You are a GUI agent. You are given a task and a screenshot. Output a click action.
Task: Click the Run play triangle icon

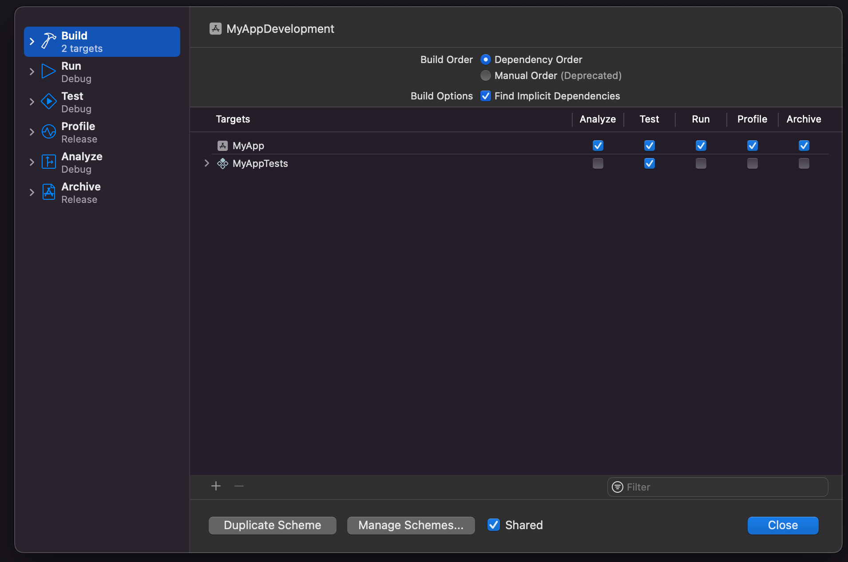coord(48,71)
